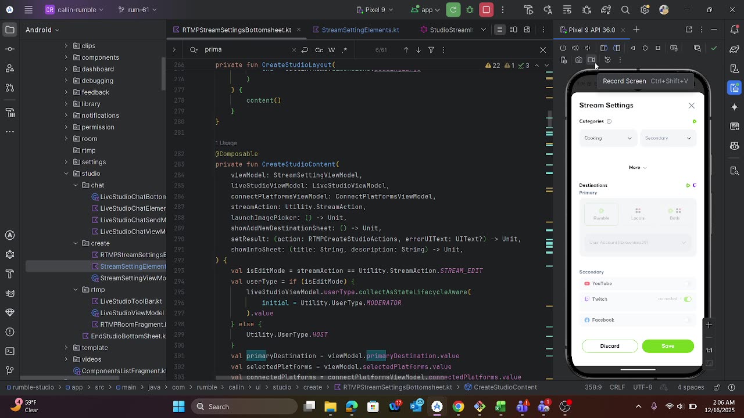Open Search Everywhere magnifier icon

click(x=625, y=10)
